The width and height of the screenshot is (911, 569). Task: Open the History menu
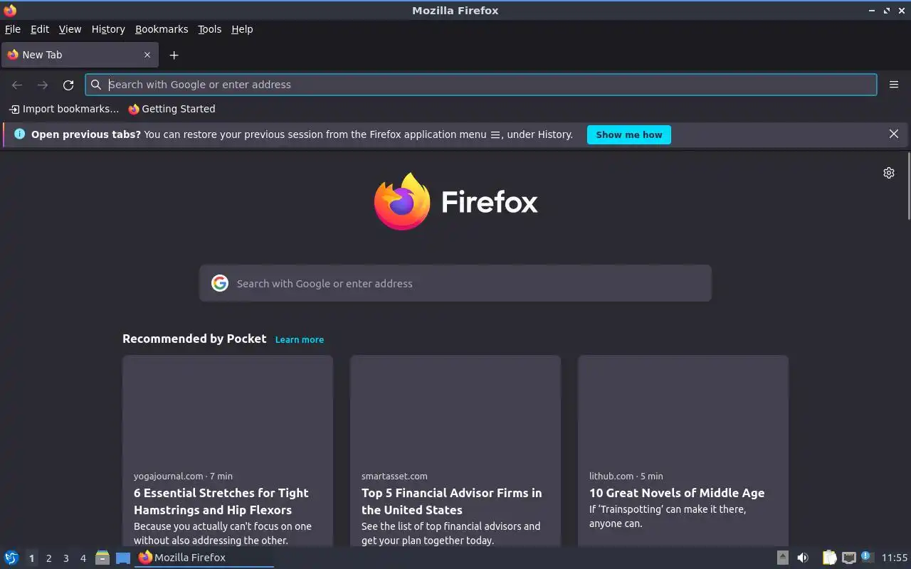point(108,29)
